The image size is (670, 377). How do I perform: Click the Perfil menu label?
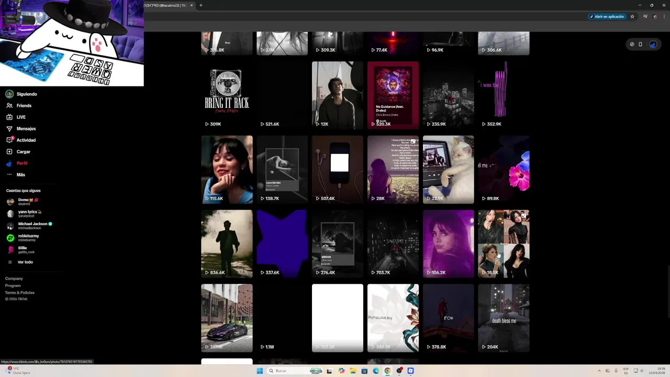coord(22,163)
